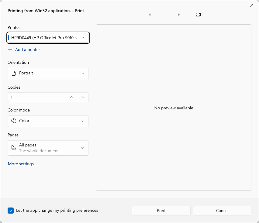Click the pages icon in the Pages field
Viewport: 259px width, 223px height.
(x=13, y=148)
